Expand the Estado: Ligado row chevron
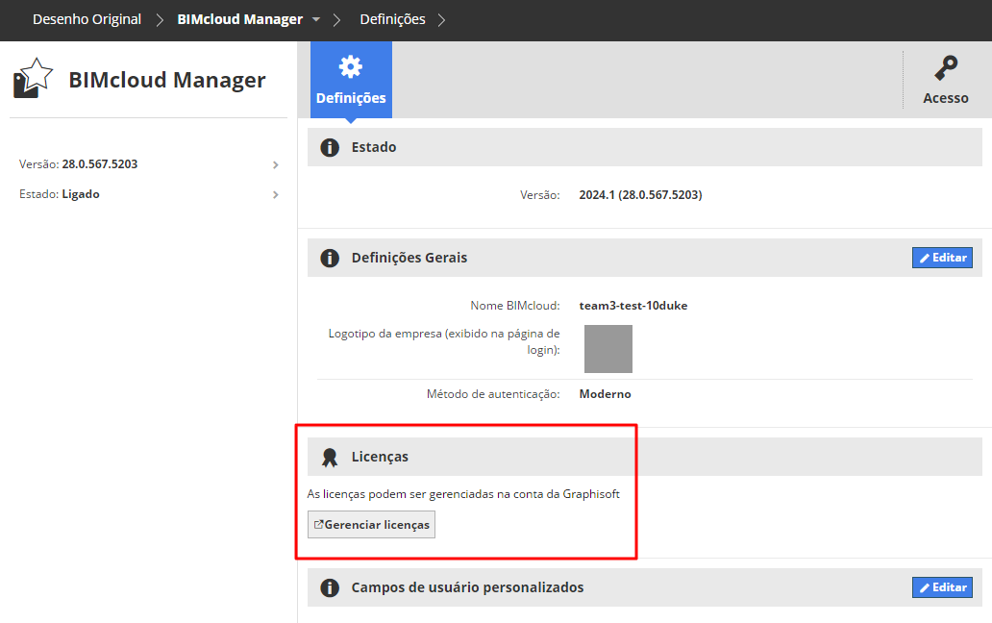Image resolution: width=992 pixels, height=623 pixels. (x=275, y=195)
